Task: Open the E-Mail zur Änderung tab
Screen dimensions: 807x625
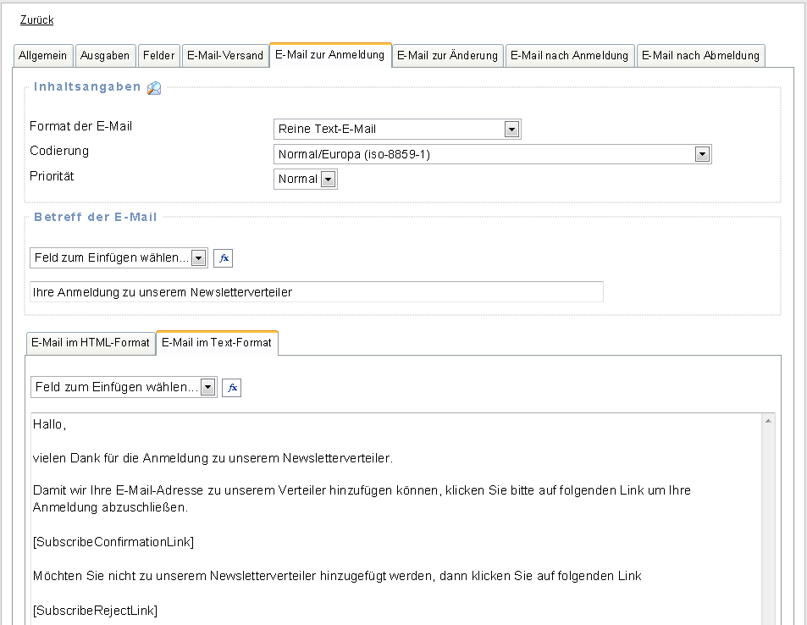Action: (x=448, y=56)
